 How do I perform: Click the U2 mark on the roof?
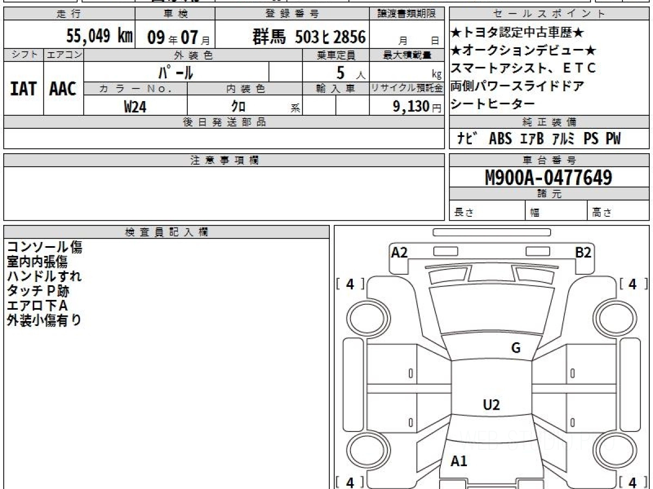point(491,404)
